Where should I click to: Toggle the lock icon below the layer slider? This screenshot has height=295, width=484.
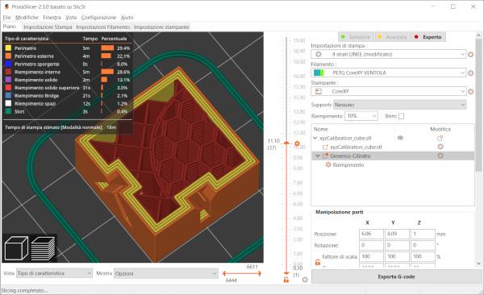point(286,280)
